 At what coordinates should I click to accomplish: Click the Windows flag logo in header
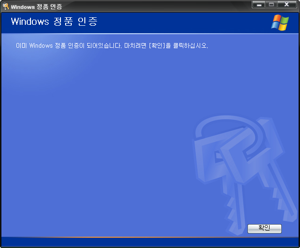click(x=280, y=22)
